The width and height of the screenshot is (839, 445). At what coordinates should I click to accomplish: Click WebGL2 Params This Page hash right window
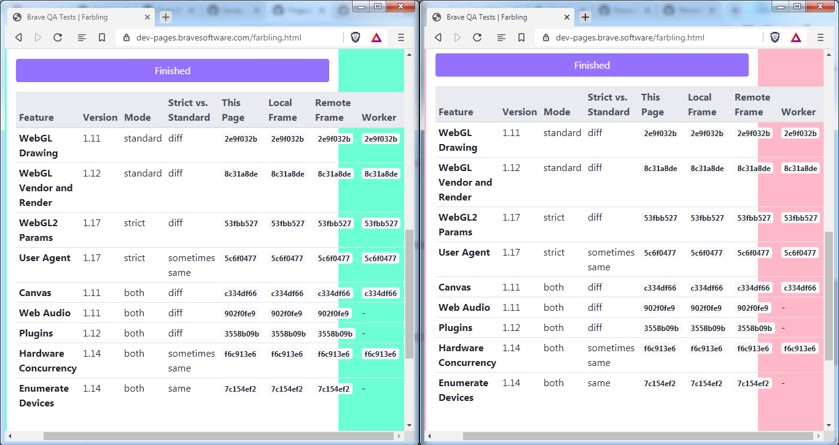[660, 218]
